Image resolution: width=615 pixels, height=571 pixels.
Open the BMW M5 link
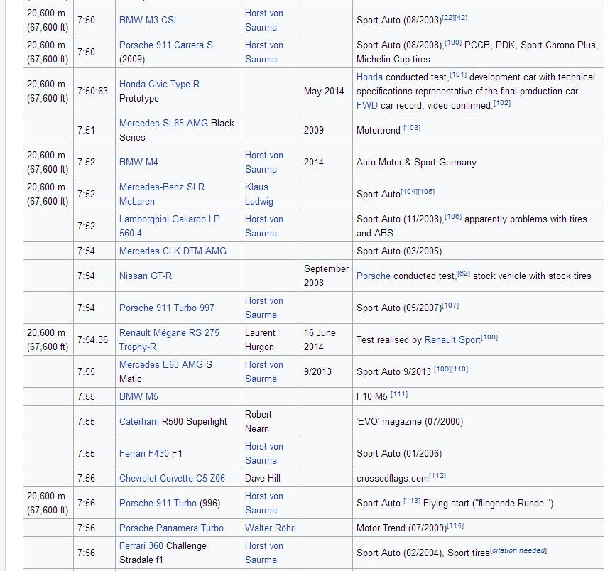(138, 396)
